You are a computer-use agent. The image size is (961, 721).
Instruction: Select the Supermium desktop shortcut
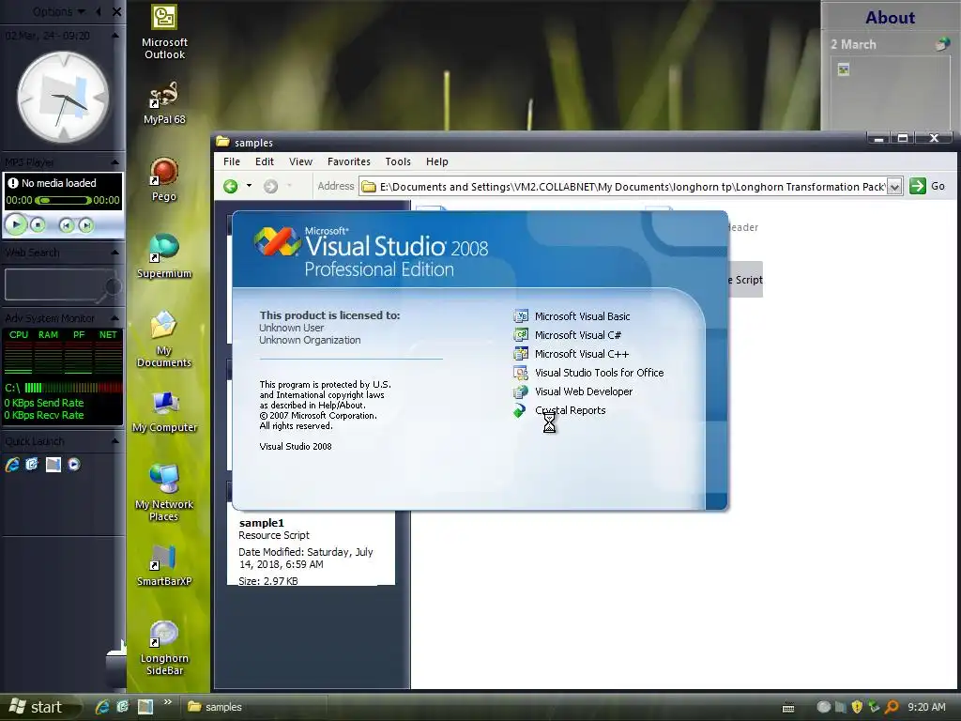click(x=164, y=256)
